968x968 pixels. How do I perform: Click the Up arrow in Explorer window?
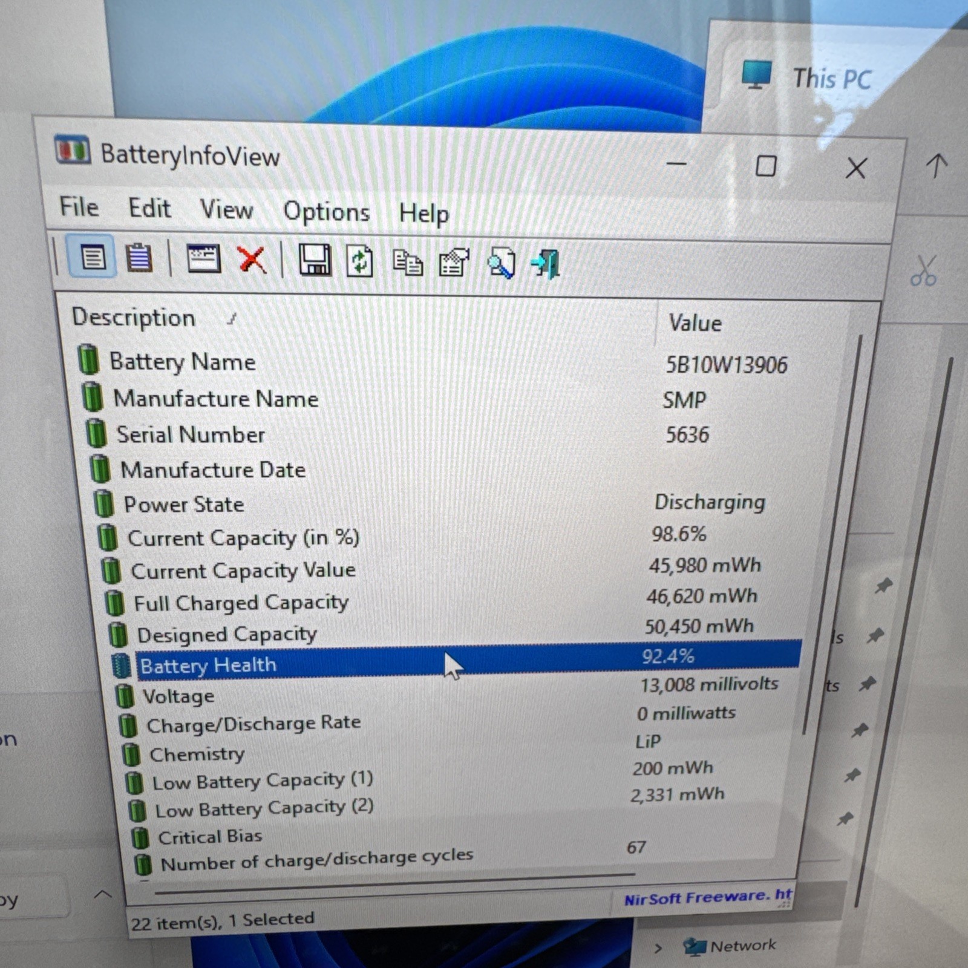click(937, 166)
